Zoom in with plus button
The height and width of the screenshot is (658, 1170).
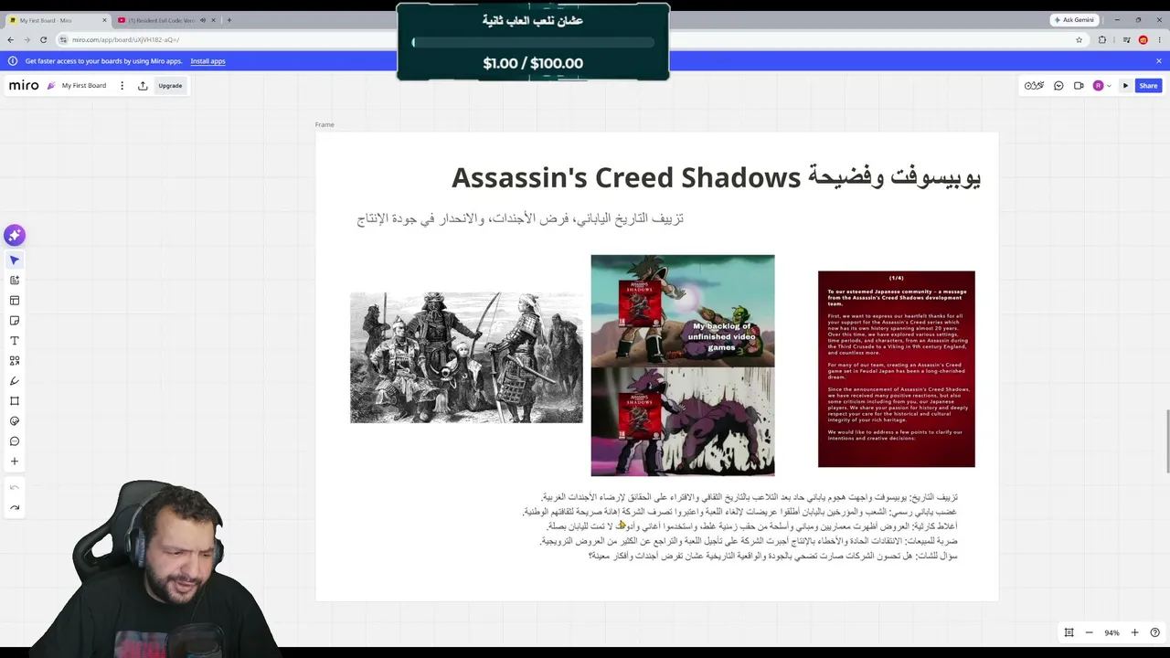click(x=1134, y=632)
